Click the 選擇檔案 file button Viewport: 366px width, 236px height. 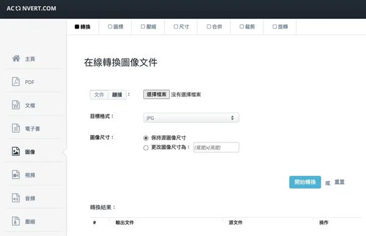click(x=156, y=94)
